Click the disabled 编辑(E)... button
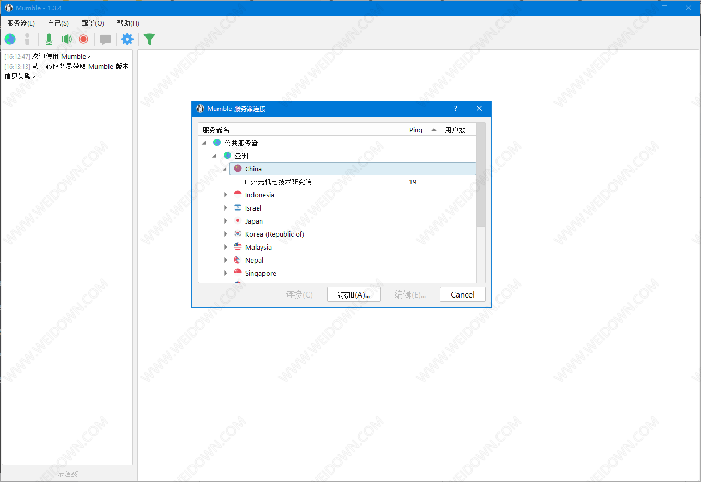The width and height of the screenshot is (701, 482). (410, 294)
